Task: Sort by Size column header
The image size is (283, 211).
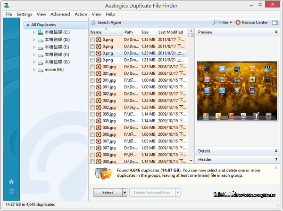Action: pyautogui.click(x=148, y=32)
